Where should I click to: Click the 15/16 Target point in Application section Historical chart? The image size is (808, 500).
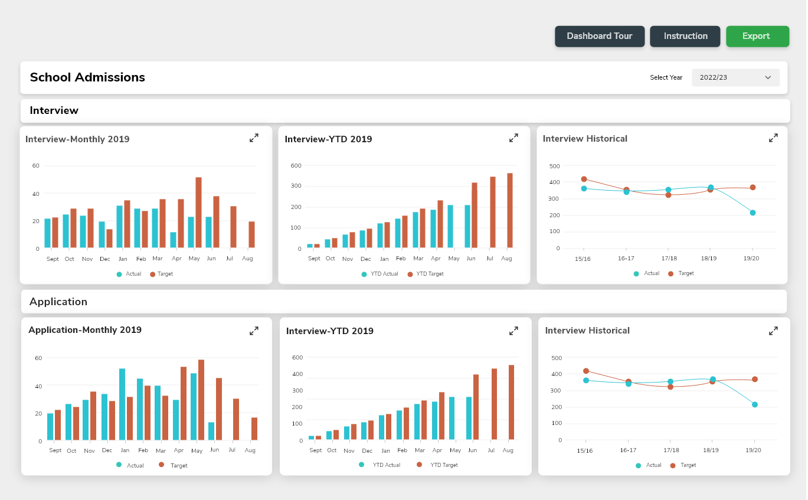pyautogui.click(x=586, y=371)
